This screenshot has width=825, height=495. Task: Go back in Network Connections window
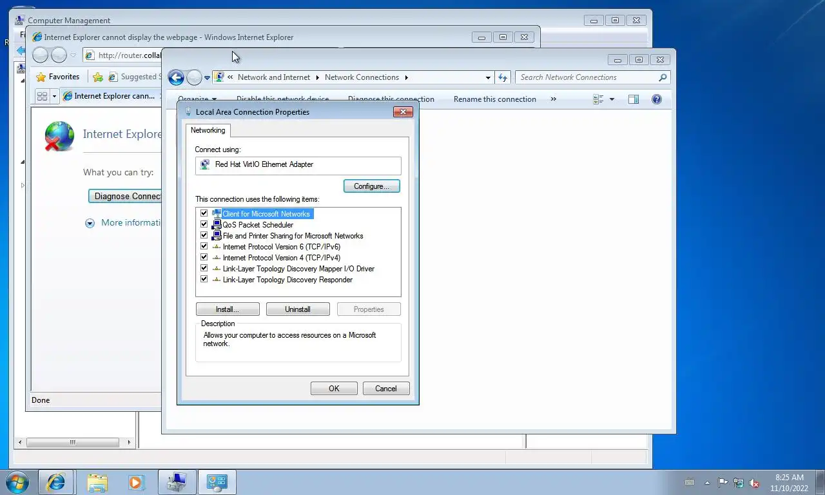176,78
